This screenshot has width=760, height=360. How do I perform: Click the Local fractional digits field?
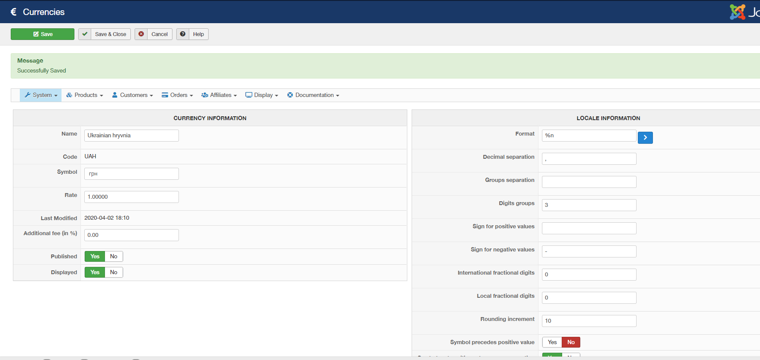(589, 298)
